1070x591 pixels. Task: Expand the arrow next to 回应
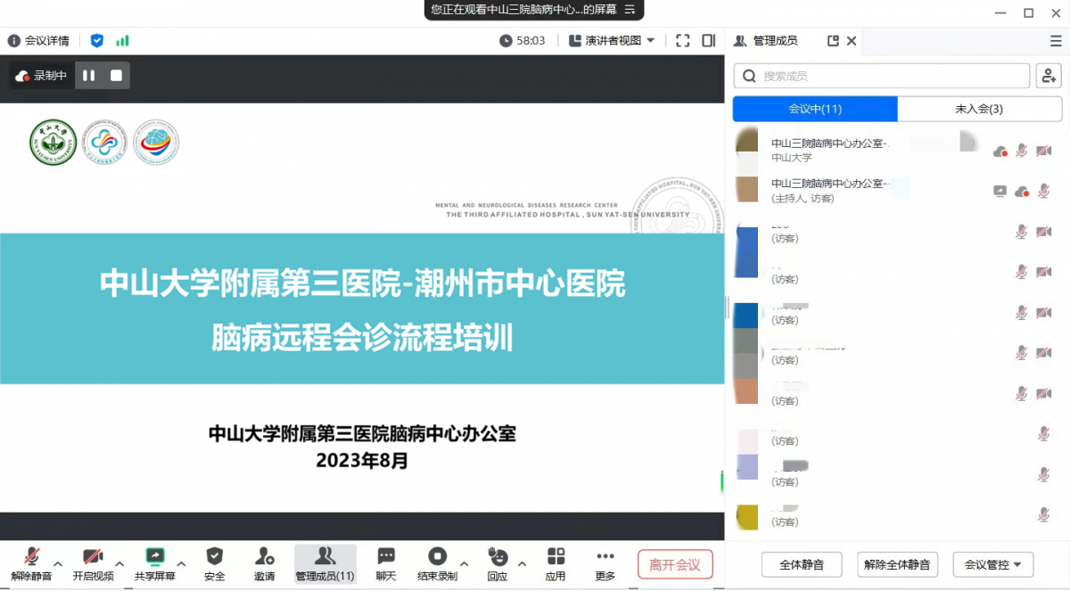click(522, 564)
